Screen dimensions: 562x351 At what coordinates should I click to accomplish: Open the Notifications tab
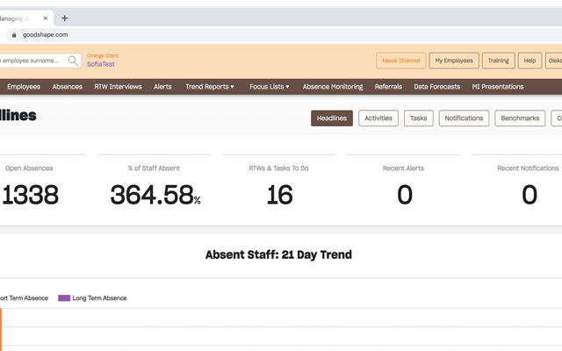coord(464,118)
